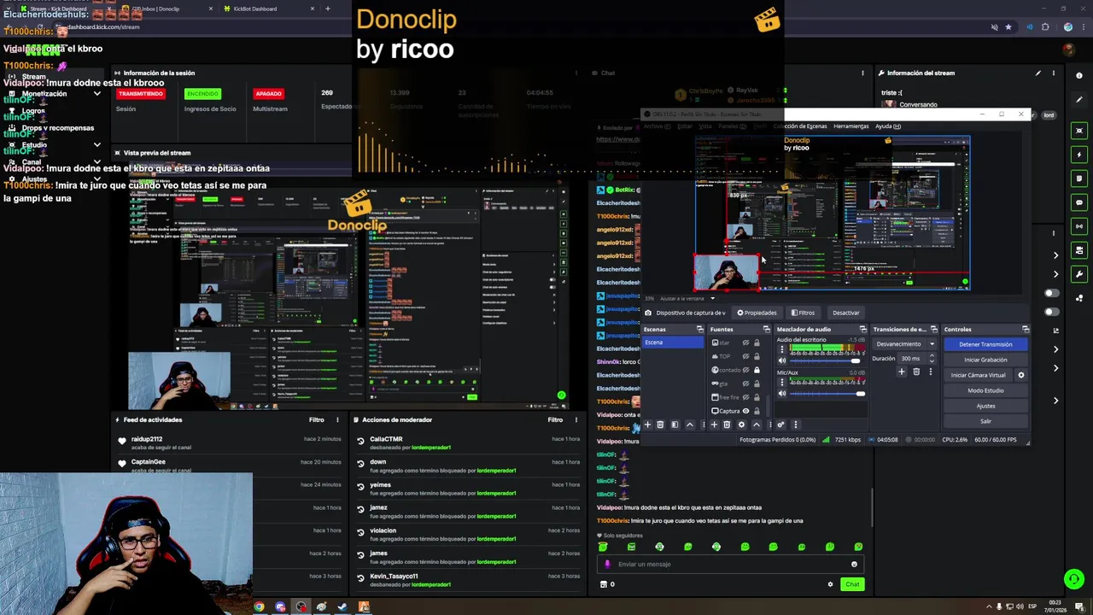The width and height of the screenshot is (1093, 615).
Task: Mute Mic/Aux speaker
Action: 782,394
